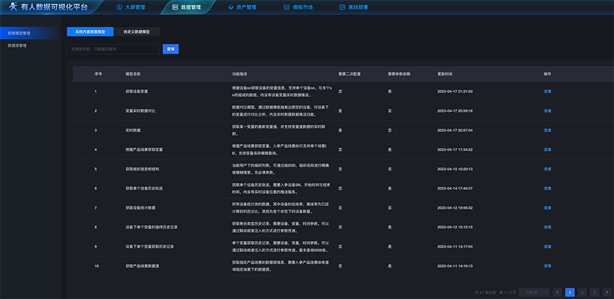Click 查看 for 获取设备变量 row
Image resolution: width=614 pixels, height=299 pixels.
547,91
